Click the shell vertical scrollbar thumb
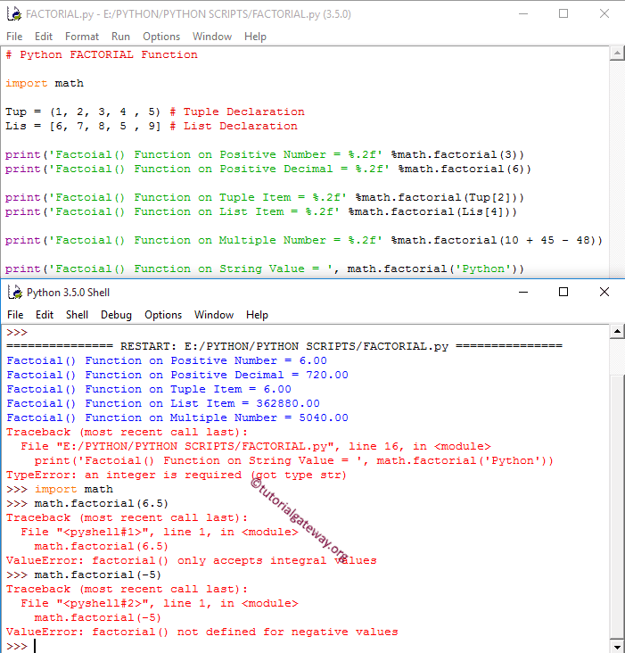This screenshot has width=625, height=653. (617, 507)
